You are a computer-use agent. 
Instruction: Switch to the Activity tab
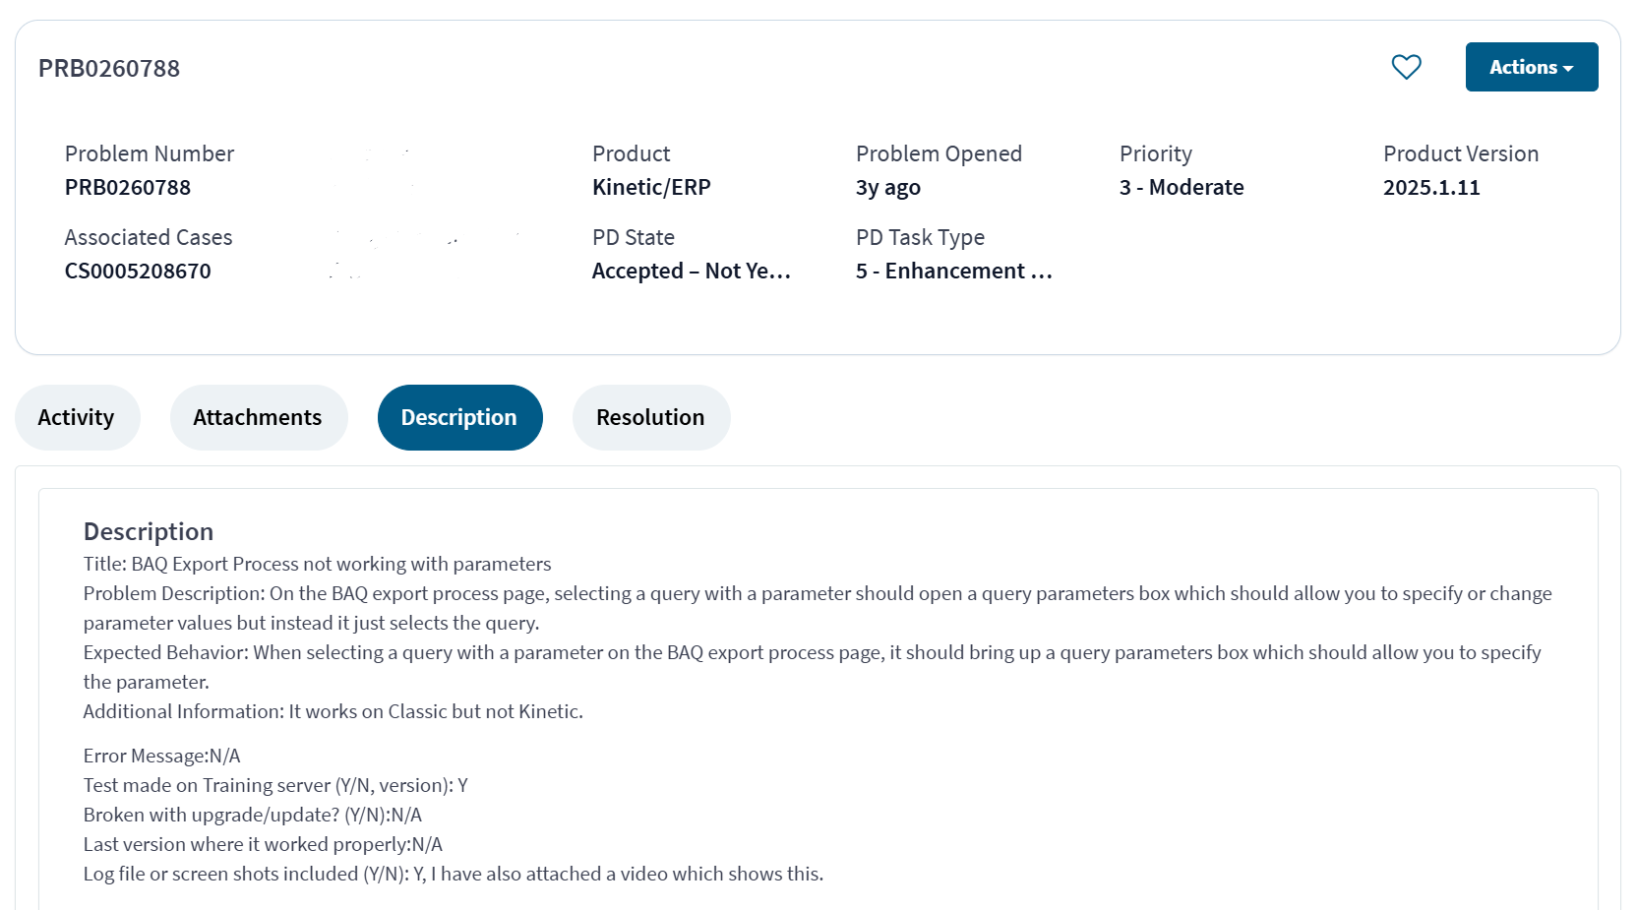coord(76,417)
